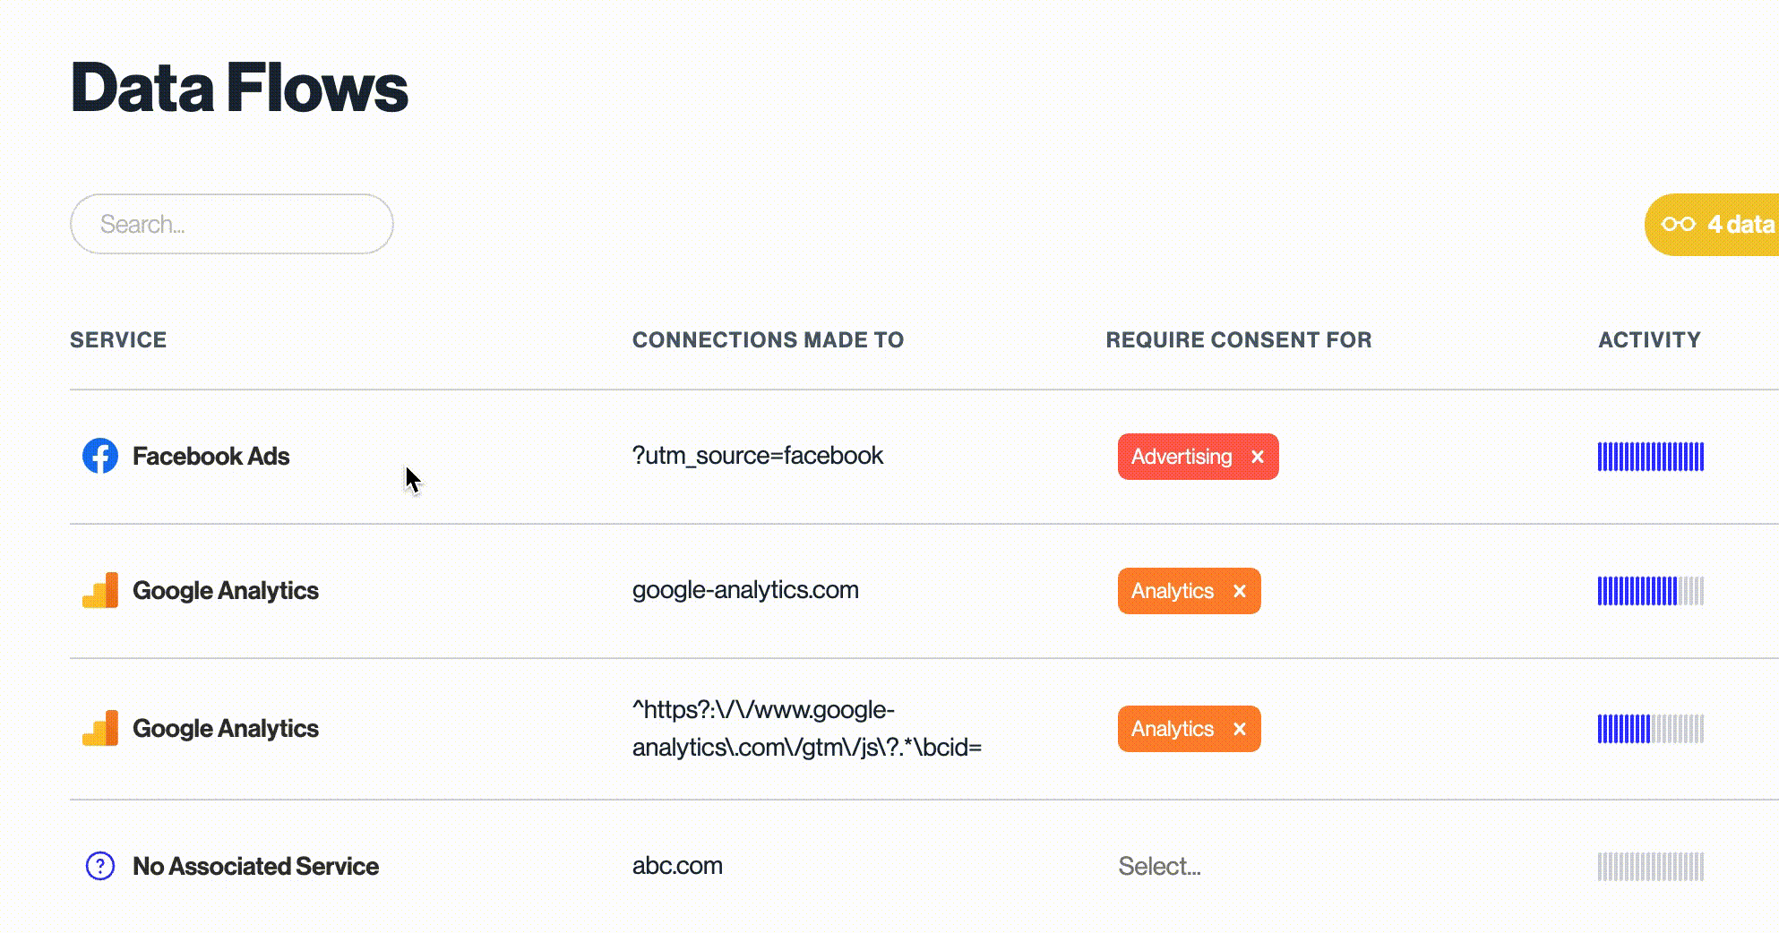The width and height of the screenshot is (1779, 933).
Task: Open the Select... consent dropdown for abc.com
Action: 1159,866
